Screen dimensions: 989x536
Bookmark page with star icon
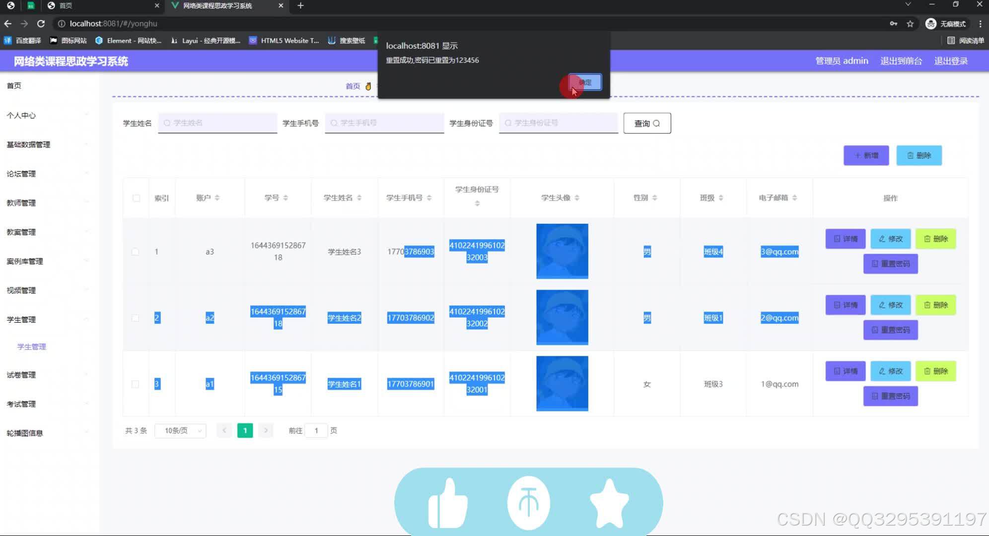click(910, 23)
